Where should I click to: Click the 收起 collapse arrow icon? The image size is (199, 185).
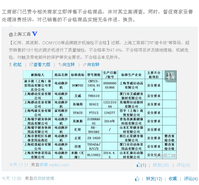10,65
